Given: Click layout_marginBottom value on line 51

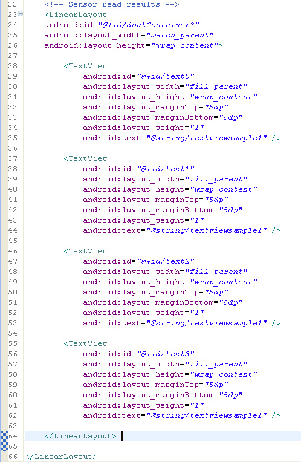Looking at the screenshot, I should pyautogui.click(x=231, y=302).
